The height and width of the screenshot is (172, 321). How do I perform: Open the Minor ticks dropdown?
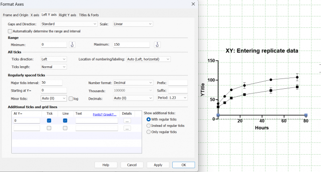click(x=54, y=98)
